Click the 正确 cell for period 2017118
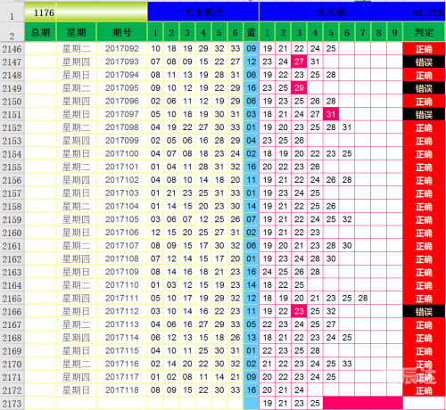The image size is (446, 410). point(424,390)
